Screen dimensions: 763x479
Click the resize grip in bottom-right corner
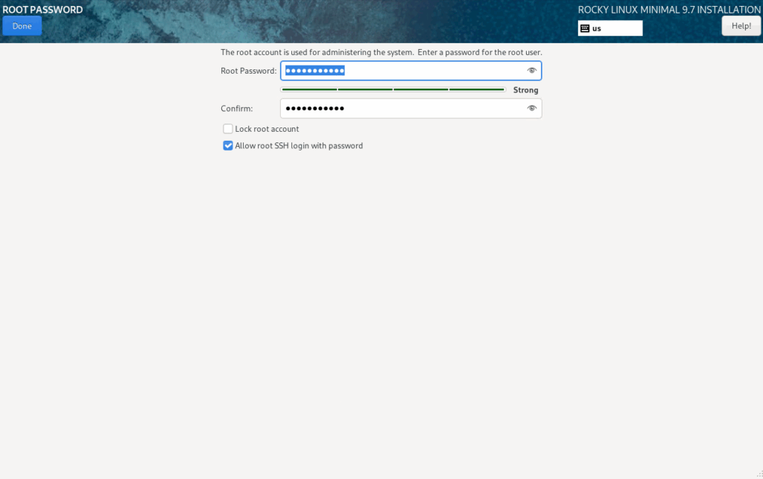point(759,475)
